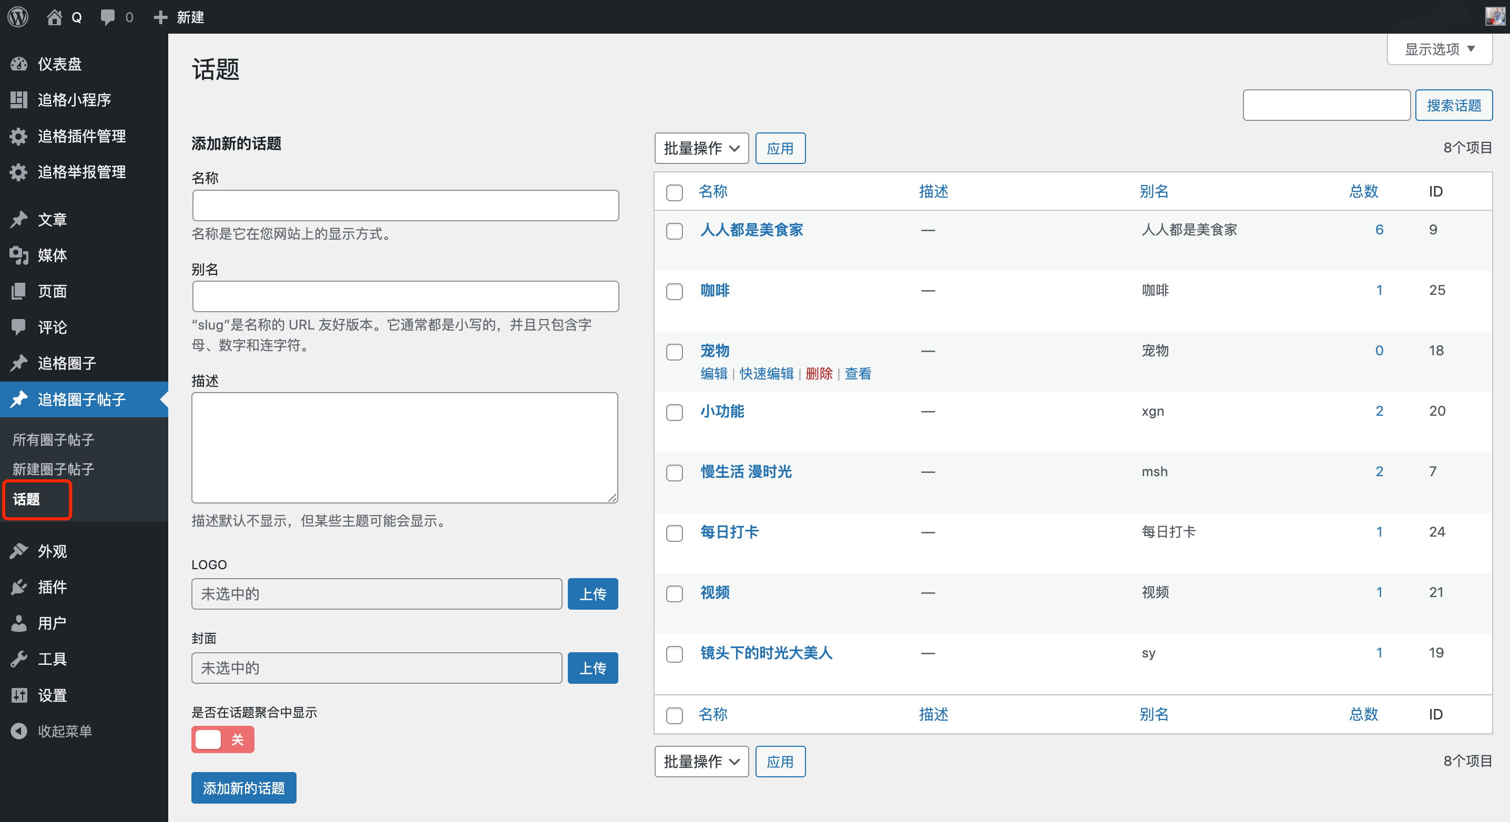Click the 追格插件管理 gear icon
This screenshot has width=1510, height=822.
[x=19, y=136]
